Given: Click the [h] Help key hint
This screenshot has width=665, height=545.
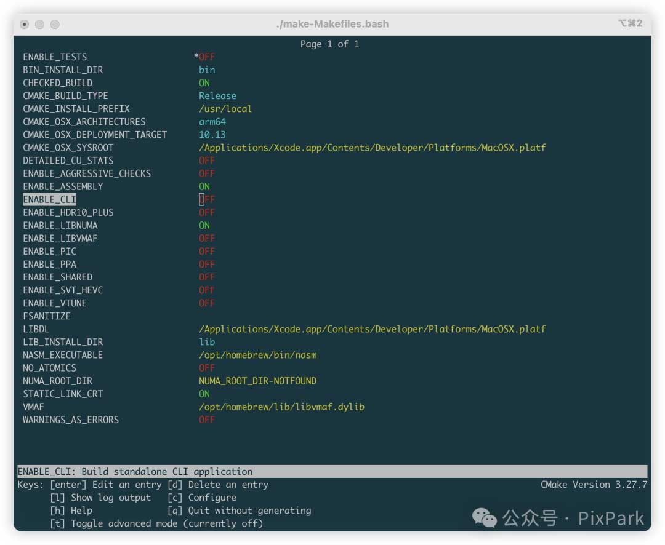Looking at the screenshot, I should (x=71, y=511).
